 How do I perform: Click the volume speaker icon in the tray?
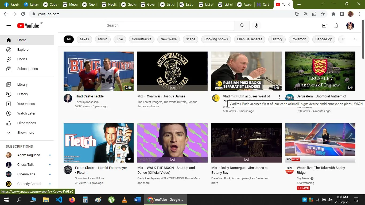tap(330, 200)
